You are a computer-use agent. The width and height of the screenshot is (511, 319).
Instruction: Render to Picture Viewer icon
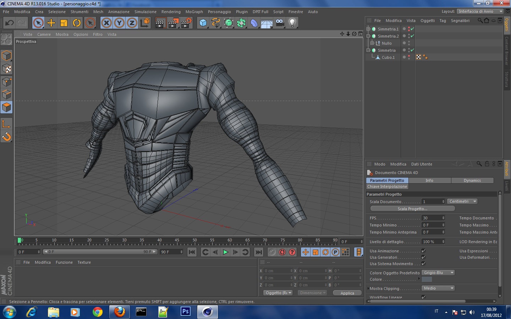coord(174,23)
